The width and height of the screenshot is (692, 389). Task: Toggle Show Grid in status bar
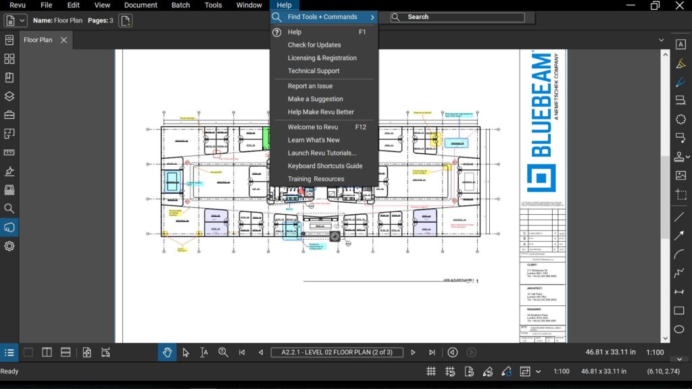coord(431,371)
